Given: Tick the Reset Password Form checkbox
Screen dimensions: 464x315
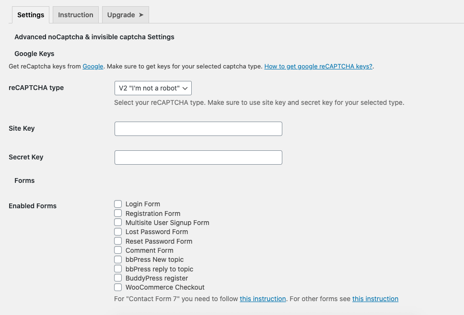Looking at the screenshot, I should pyautogui.click(x=118, y=241).
